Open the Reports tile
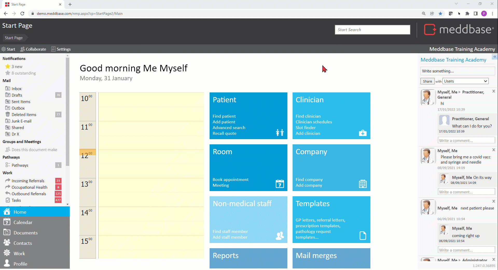Screen dimensions: 498x270 coord(248,258)
